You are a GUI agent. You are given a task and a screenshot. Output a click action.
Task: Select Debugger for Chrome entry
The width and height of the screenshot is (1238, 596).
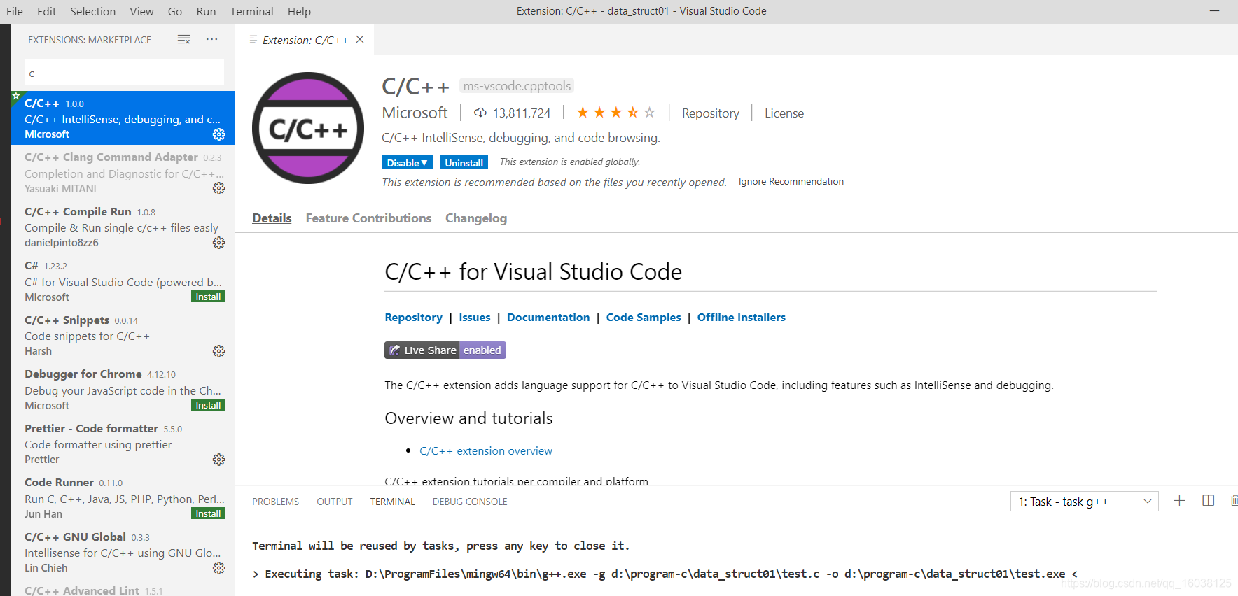click(123, 389)
